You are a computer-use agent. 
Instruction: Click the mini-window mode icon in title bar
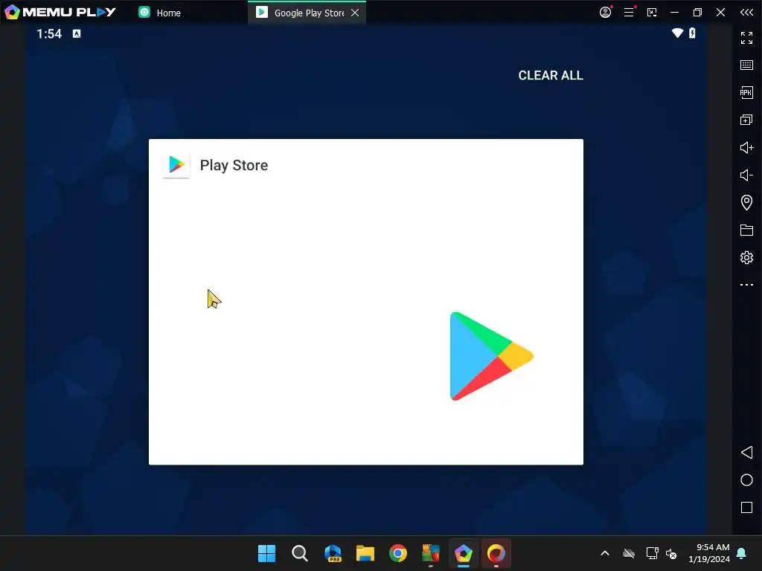652,12
